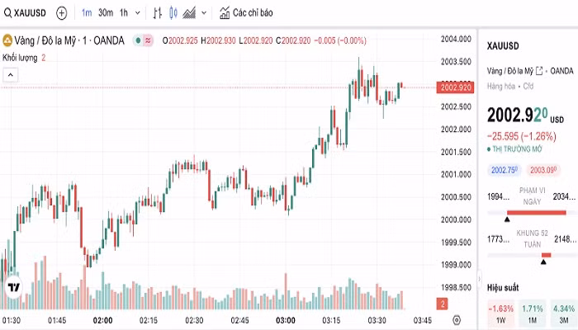Select the area chart style icon

point(189,13)
